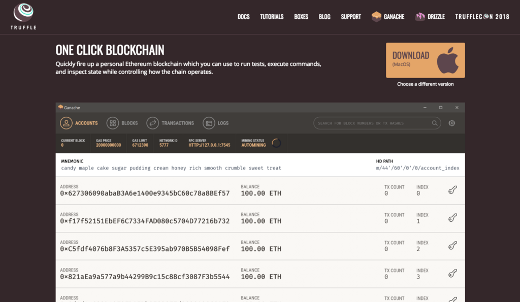Image resolution: width=520 pixels, height=302 pixels.
Task: Show private key for index 1 account
Action: (x=452, y=217)
